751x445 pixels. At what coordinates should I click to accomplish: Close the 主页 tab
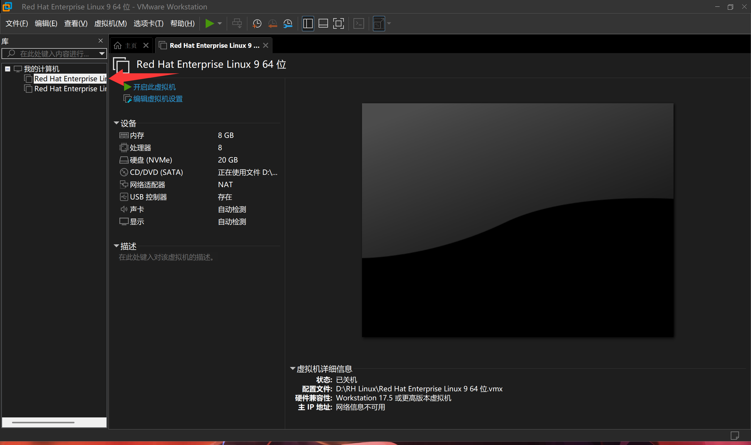click(x=146, y=45)
